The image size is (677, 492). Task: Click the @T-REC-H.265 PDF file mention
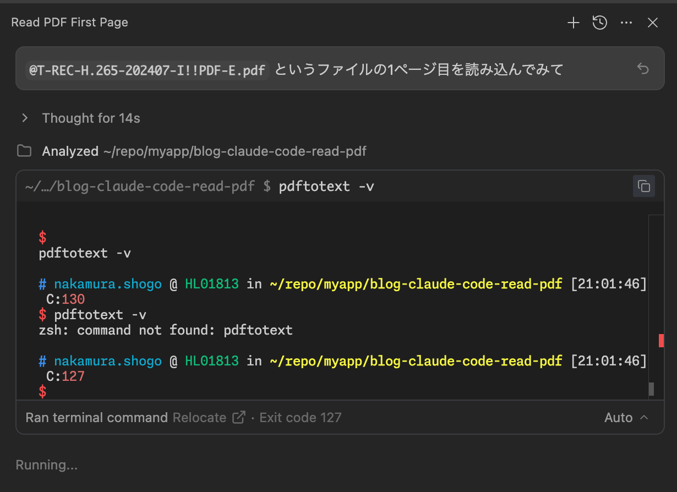(x=147, y=70)
